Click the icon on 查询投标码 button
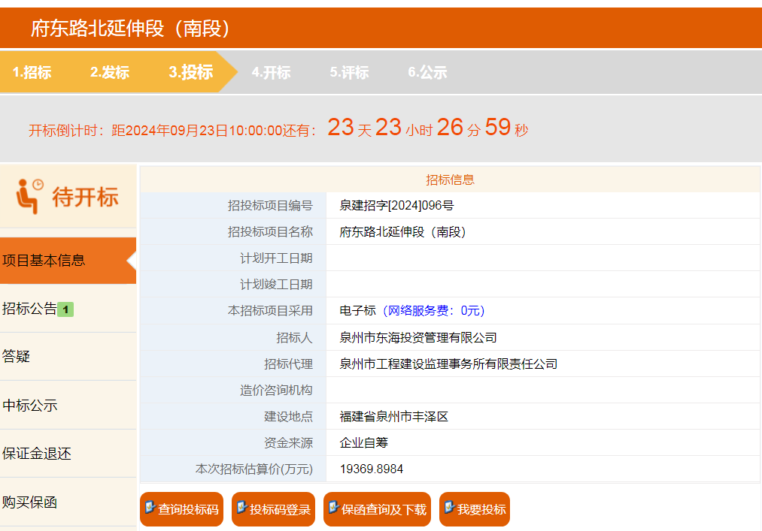 tap(150, 508)
